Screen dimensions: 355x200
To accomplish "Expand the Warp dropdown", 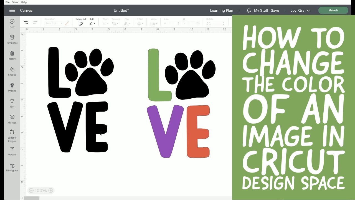I will pyautogui.click(x=154, y=24).
